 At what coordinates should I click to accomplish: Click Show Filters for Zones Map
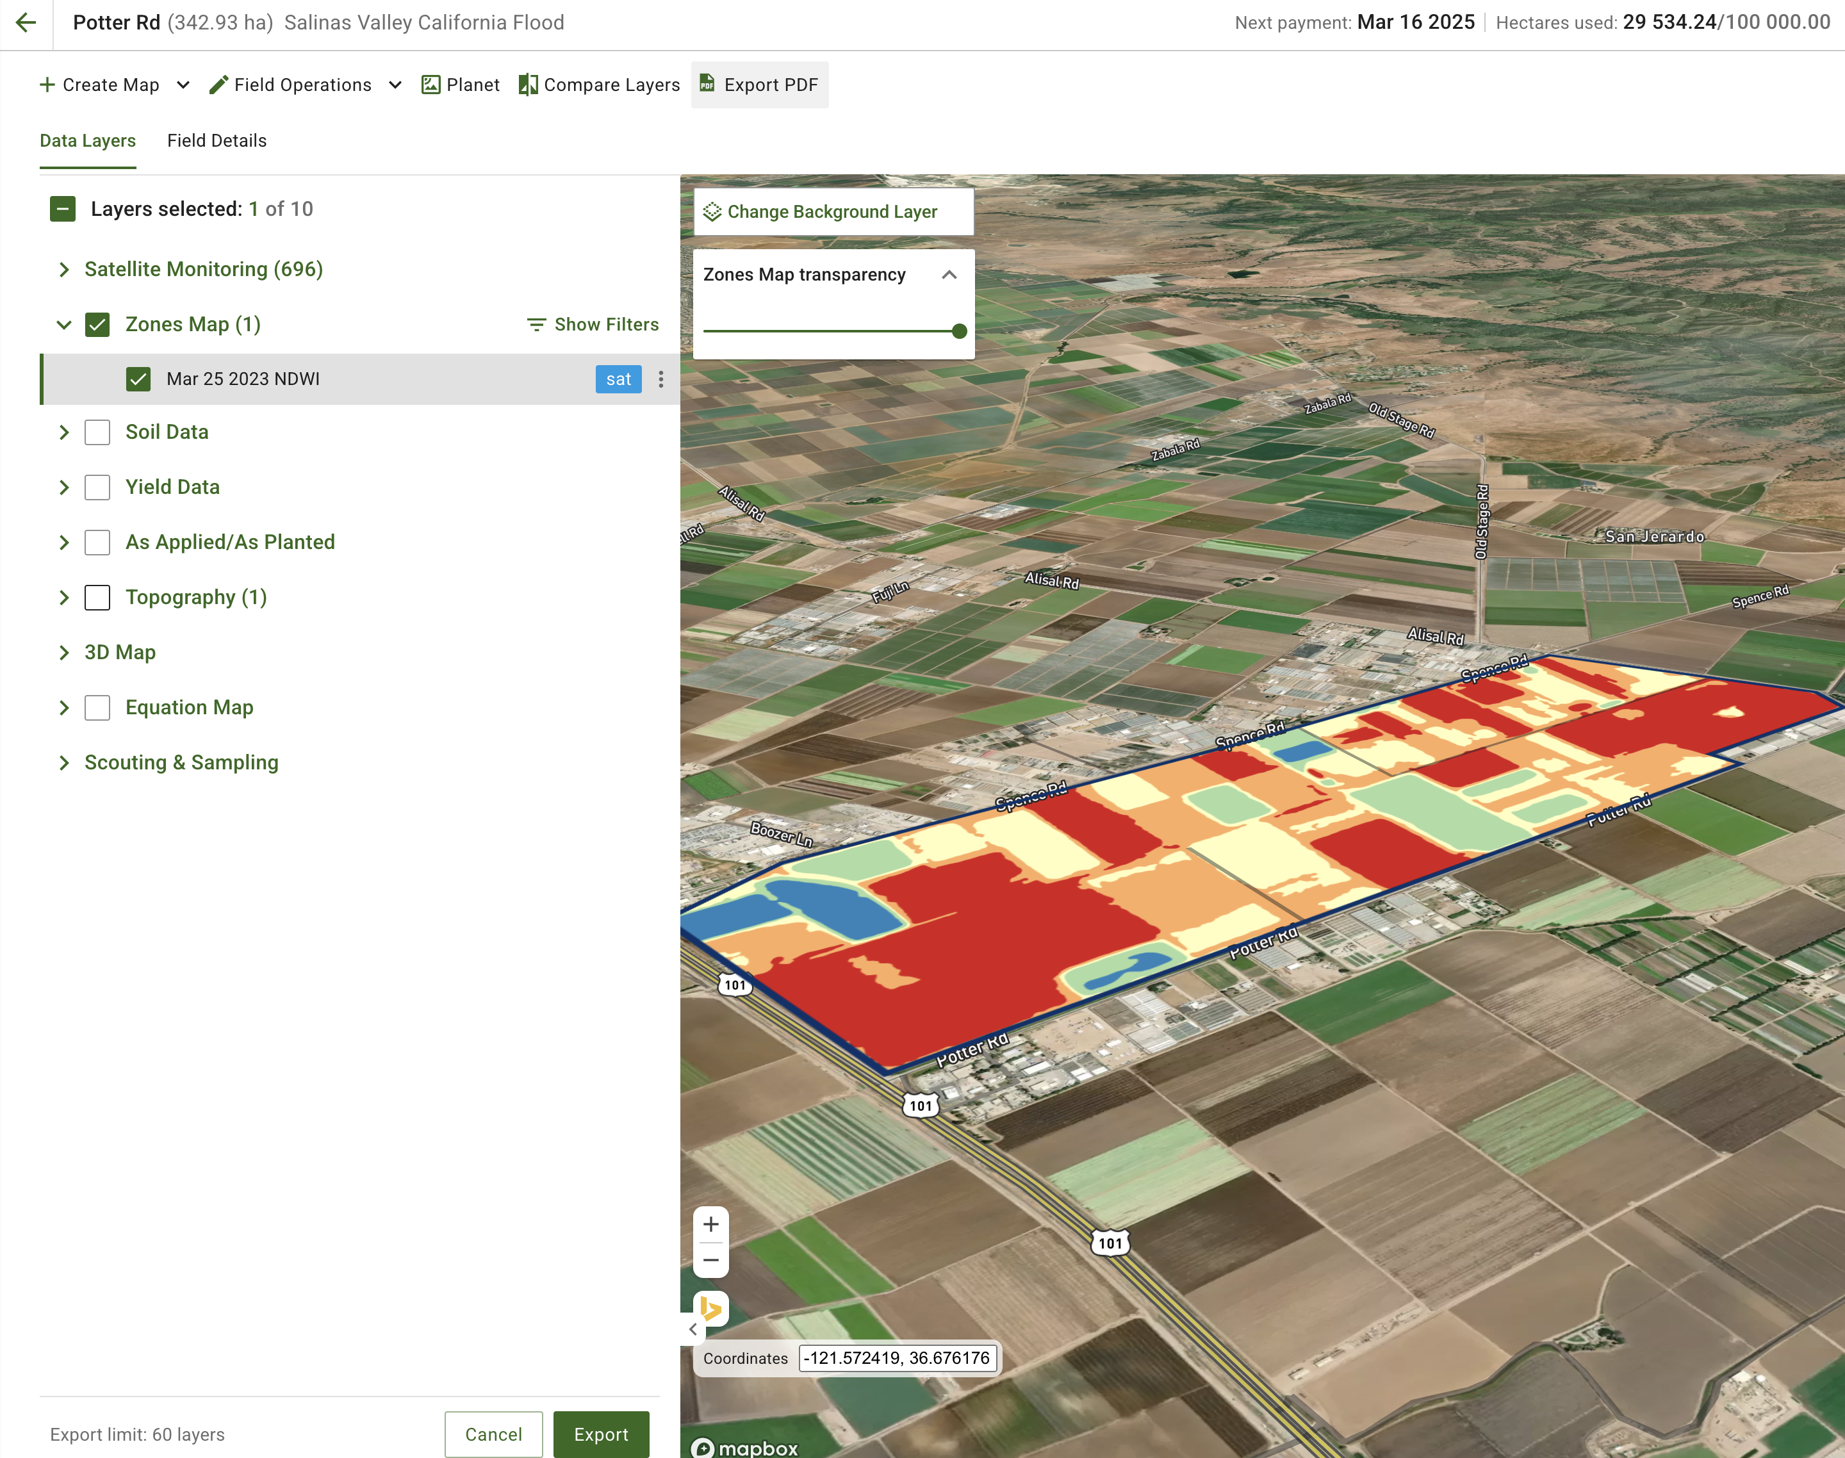click(x=593, y=324)
